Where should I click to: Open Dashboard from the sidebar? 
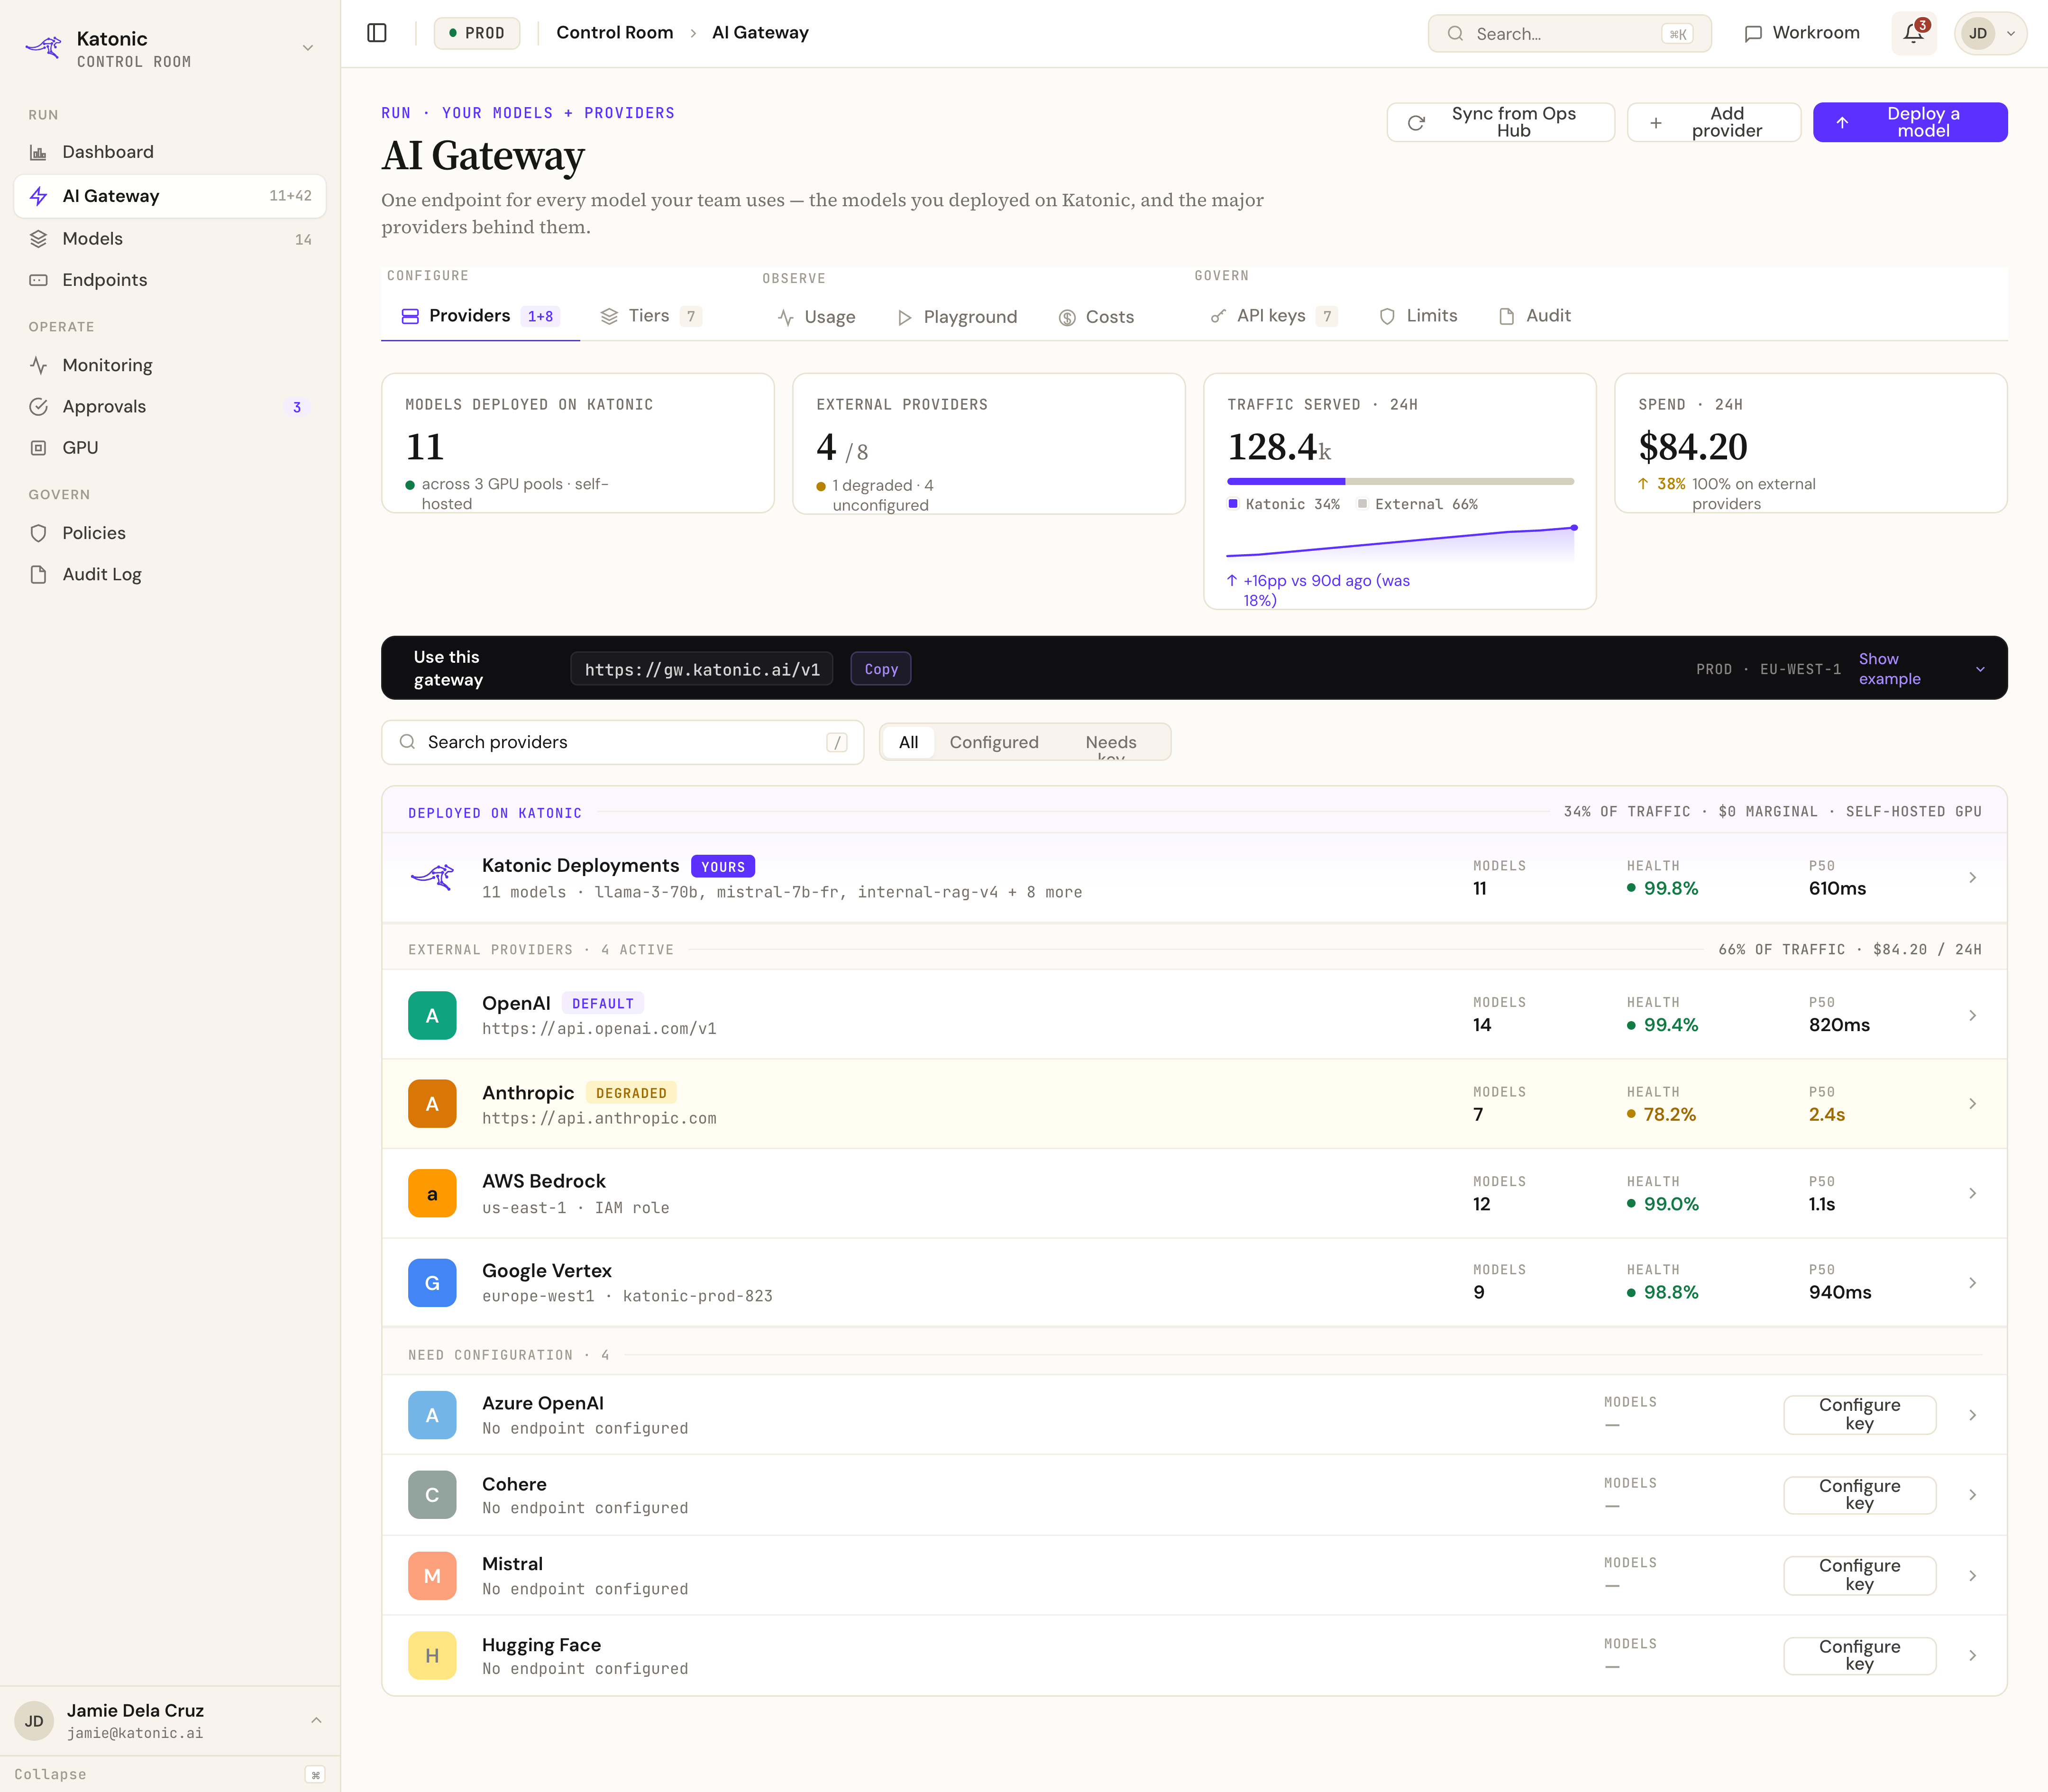point(170,152)
